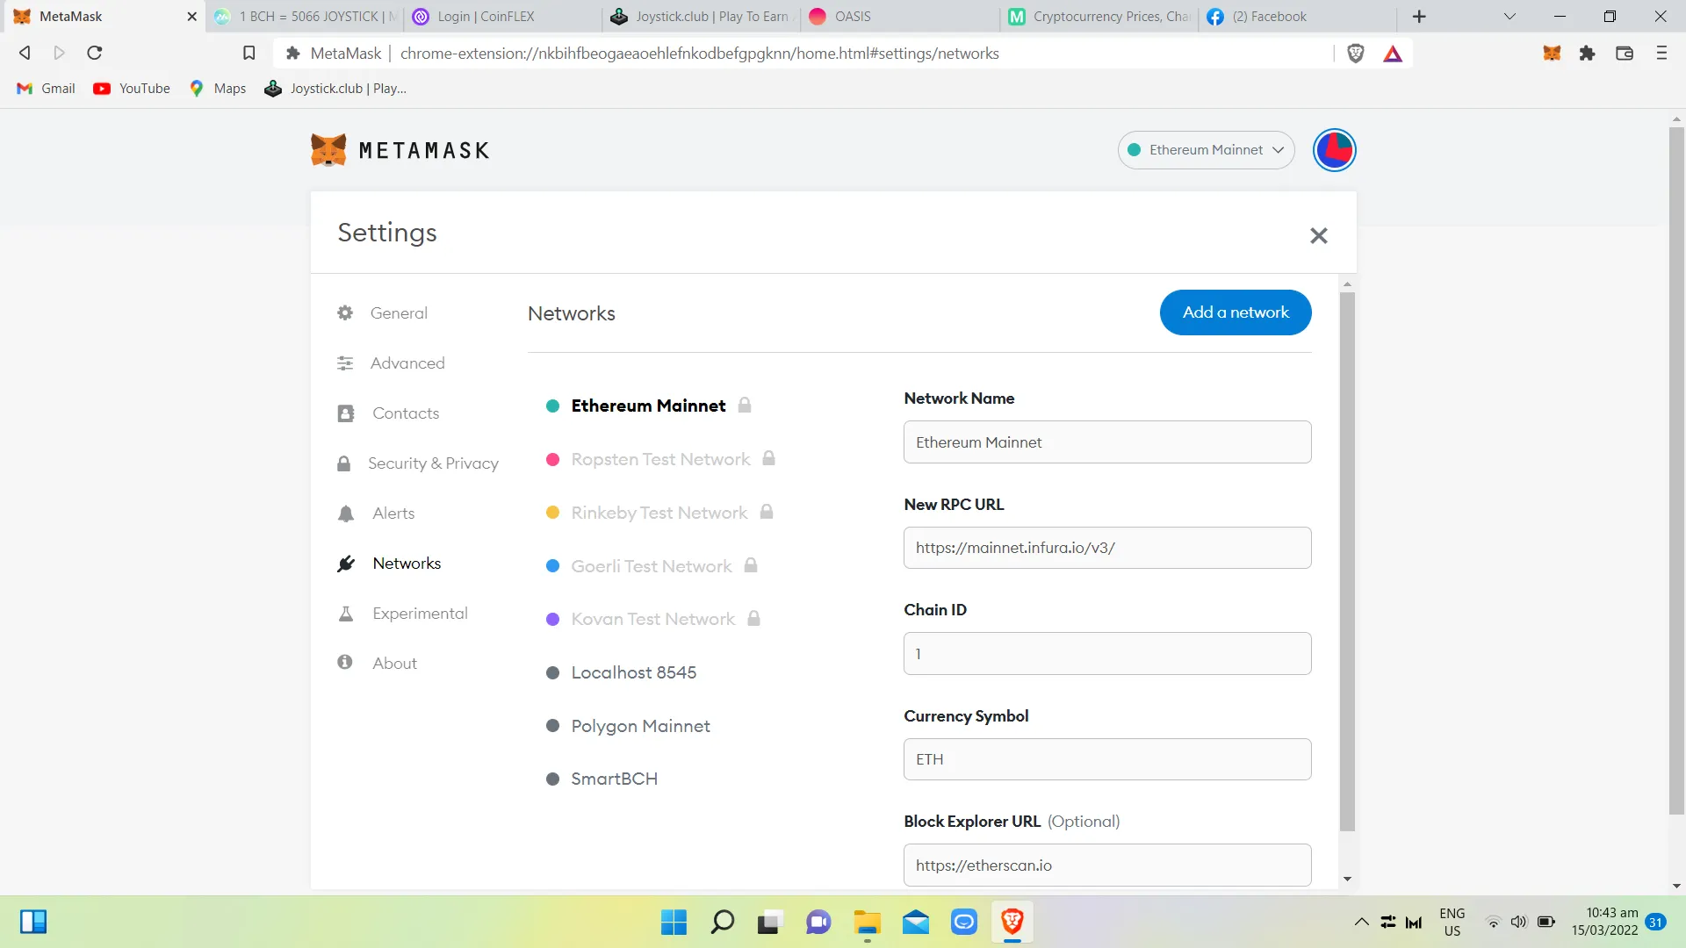
Task: Click lock icon beside Ethereum Mainnet
Action: point(745,405)
